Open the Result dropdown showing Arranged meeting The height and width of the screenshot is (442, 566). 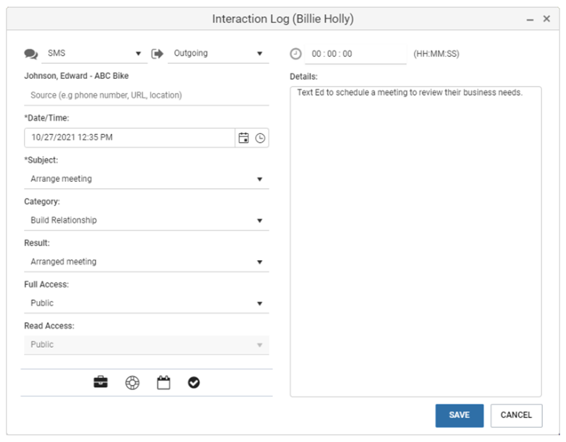(x=146, y=262)
